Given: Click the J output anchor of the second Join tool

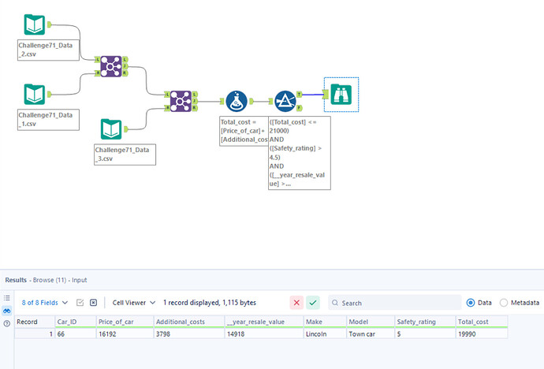Looking at the screenshot, I should (x=195, y=101).
